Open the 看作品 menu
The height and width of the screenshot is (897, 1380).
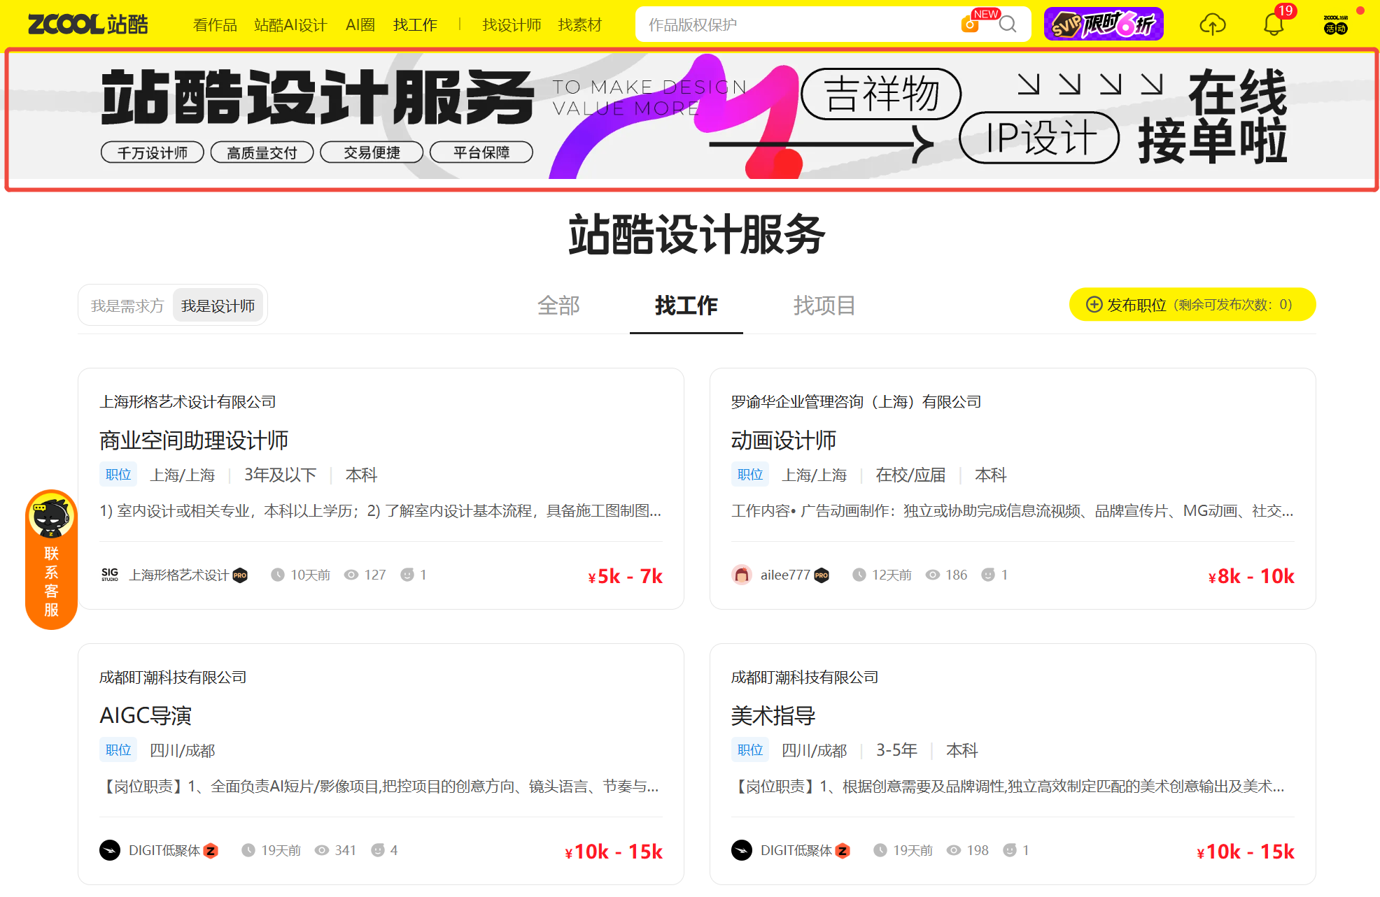click(215, 25)
